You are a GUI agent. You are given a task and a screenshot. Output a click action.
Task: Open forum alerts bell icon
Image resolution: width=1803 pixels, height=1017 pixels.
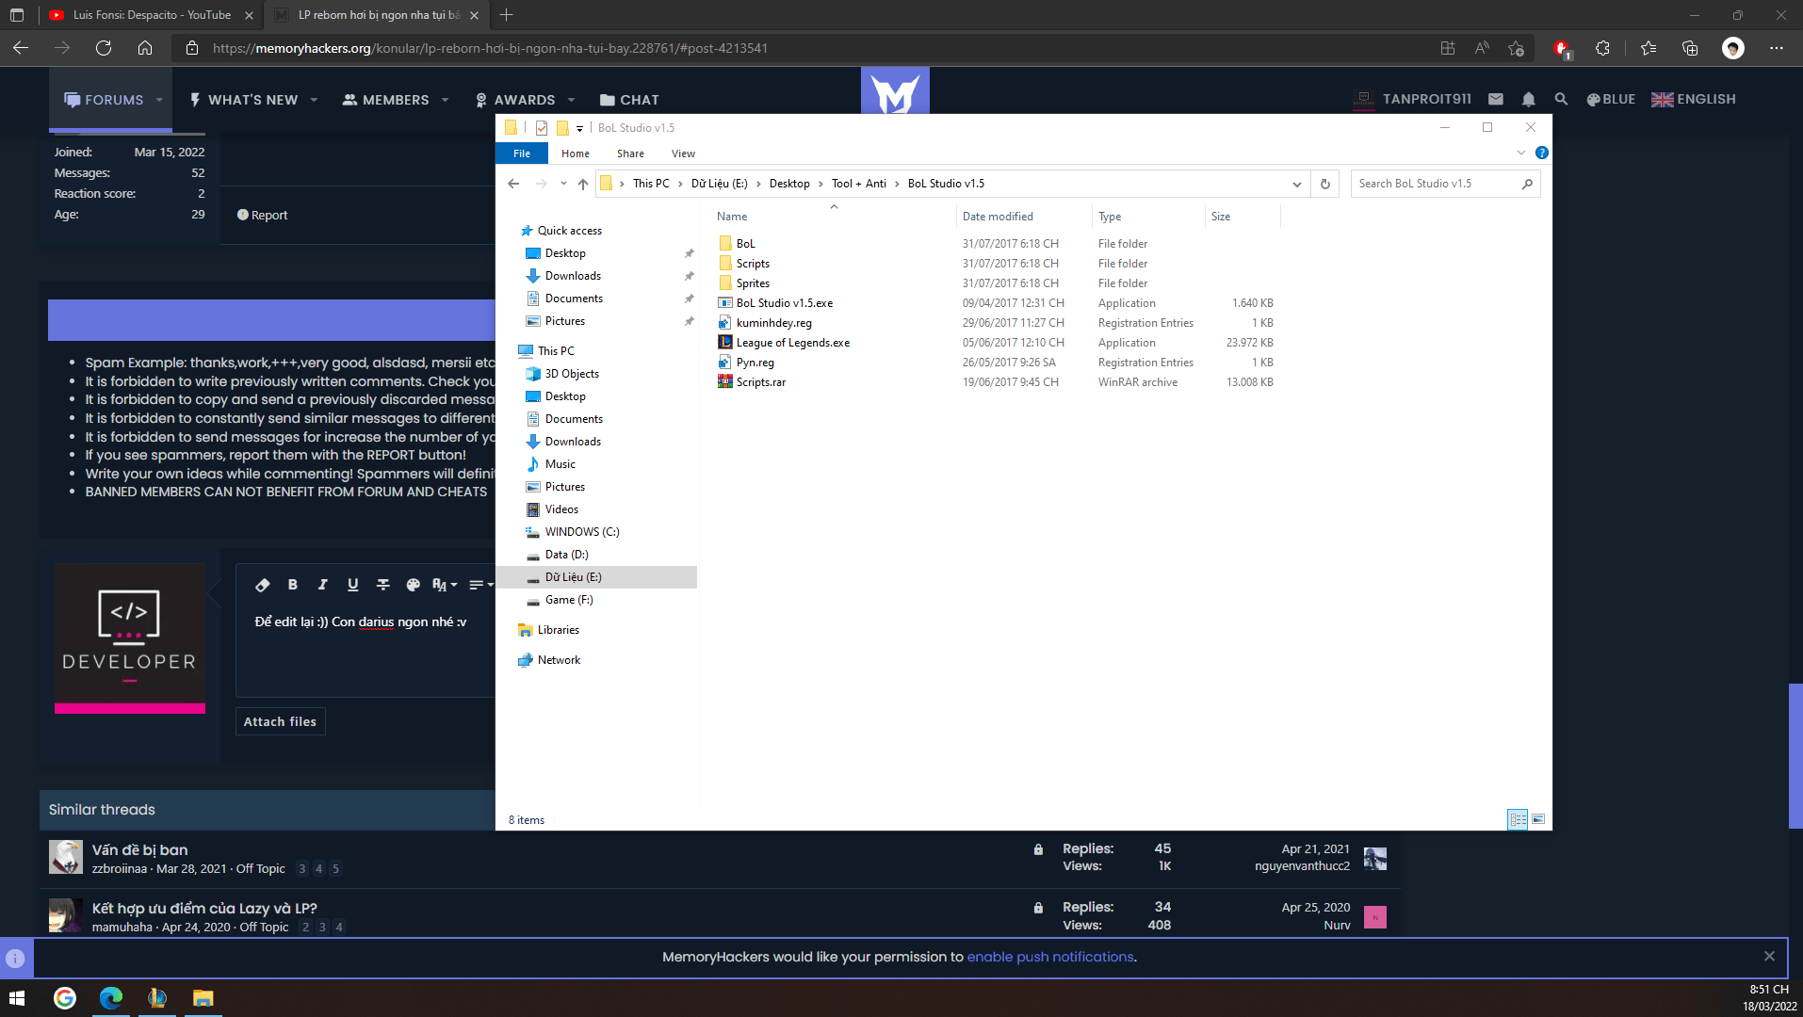(1529, 99)
